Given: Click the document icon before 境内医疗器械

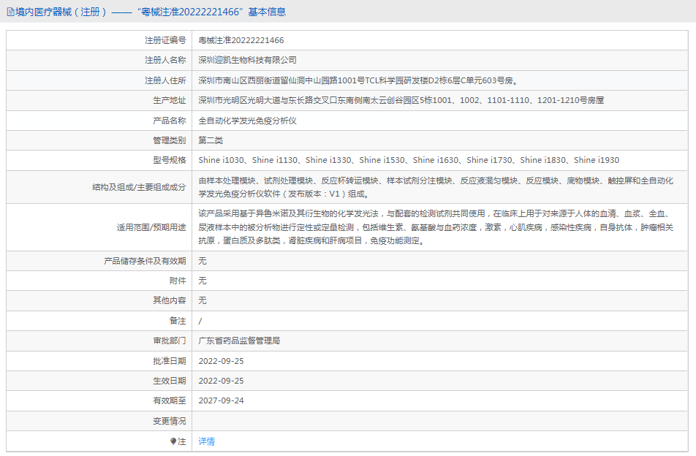Looking at the screenshot, I should point(11,12).
